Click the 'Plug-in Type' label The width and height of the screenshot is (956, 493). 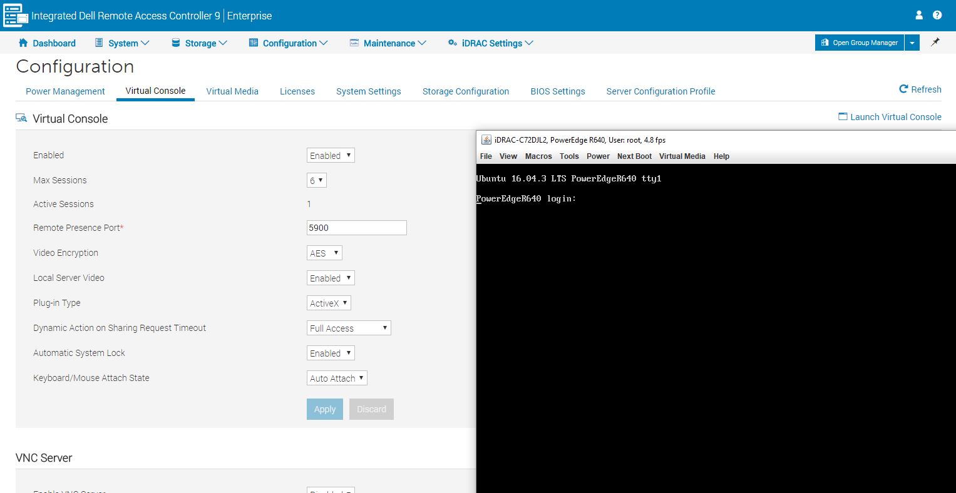point(57,303)
